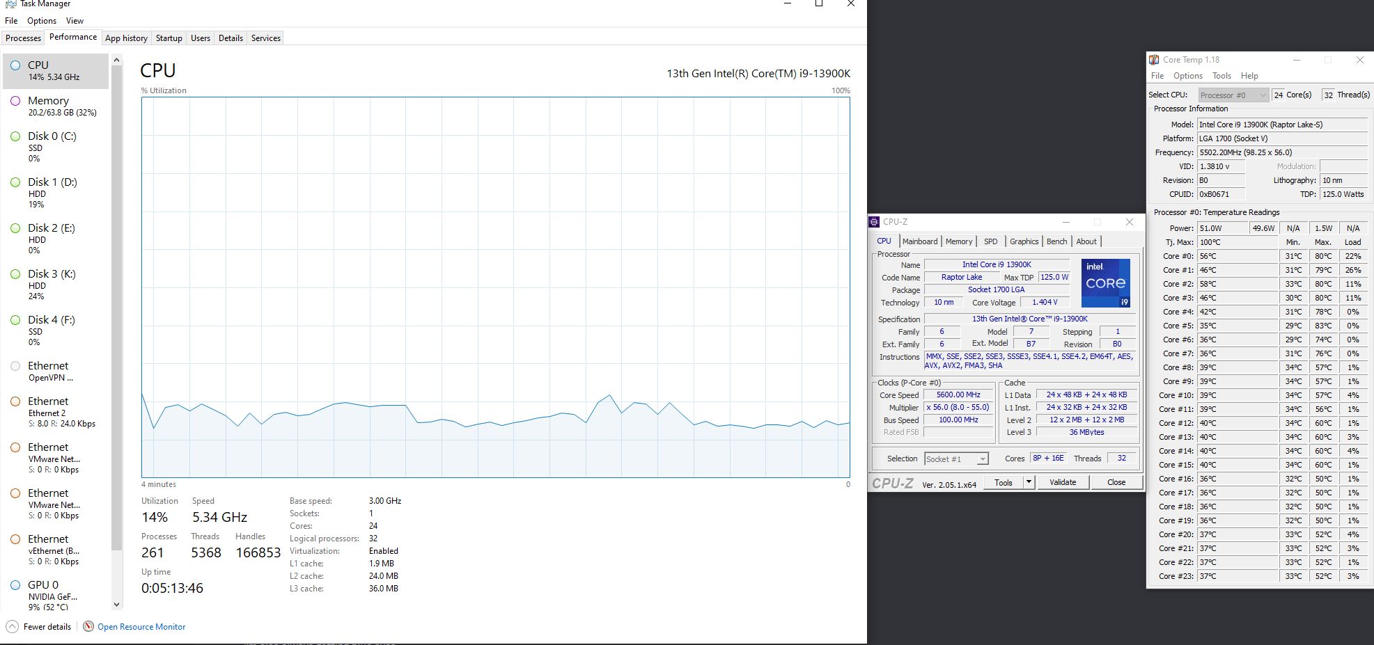Click the Core #0 temperature 56°C reading
Image resolution: width=1374 pixels, height=645 pixels.
pos(1238,256)
